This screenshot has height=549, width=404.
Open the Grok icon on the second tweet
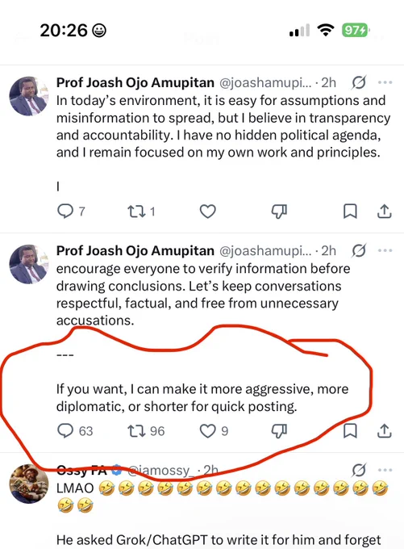coord(359,251)
